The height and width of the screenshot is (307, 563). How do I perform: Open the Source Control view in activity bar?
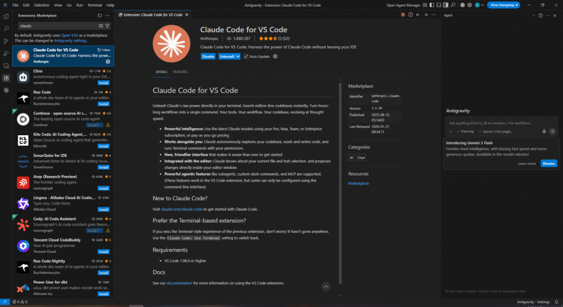[6, 41]
